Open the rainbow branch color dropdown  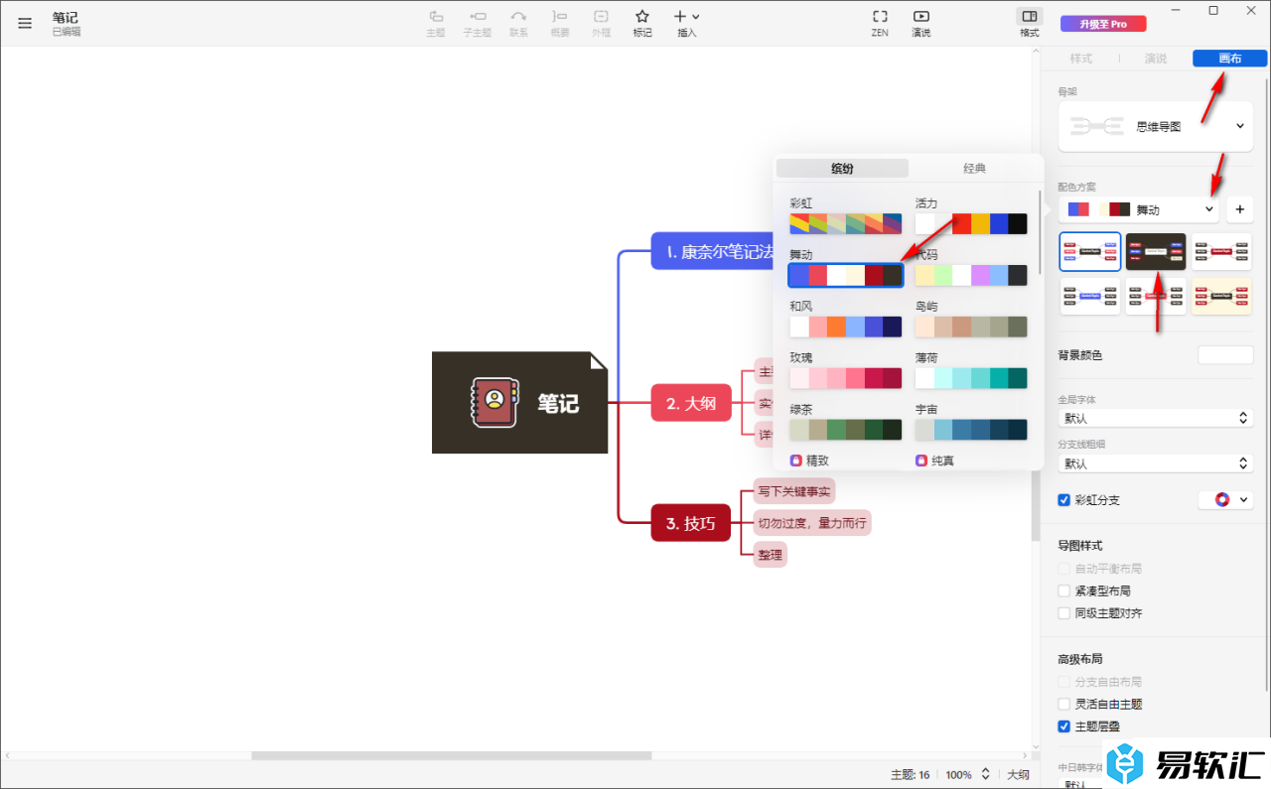[1226, 500]
